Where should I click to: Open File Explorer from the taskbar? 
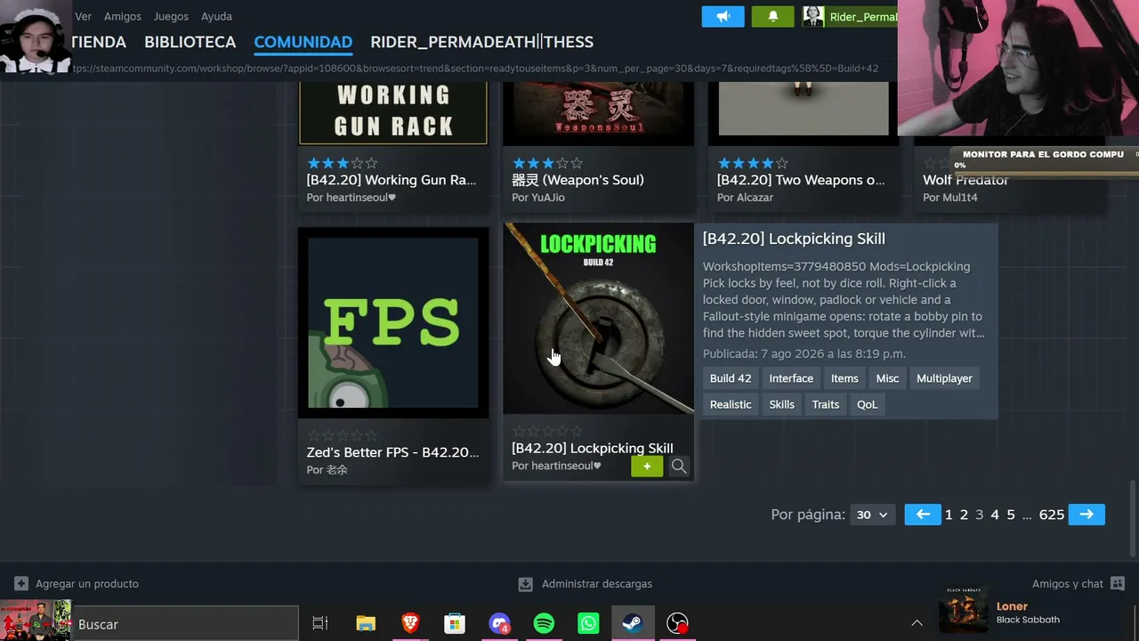pyautogui.click(x=366, y=624)
